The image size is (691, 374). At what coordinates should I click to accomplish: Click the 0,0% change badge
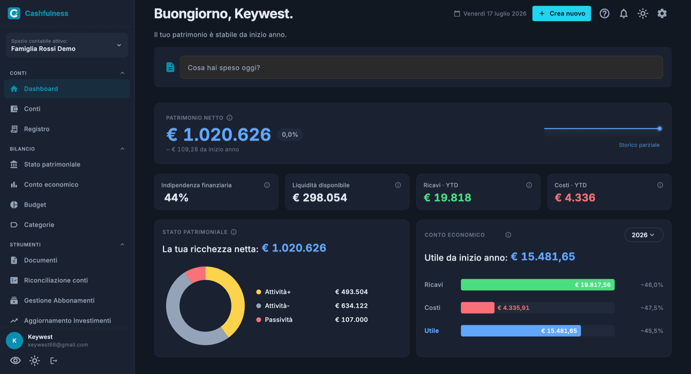[x=290, y=135]
